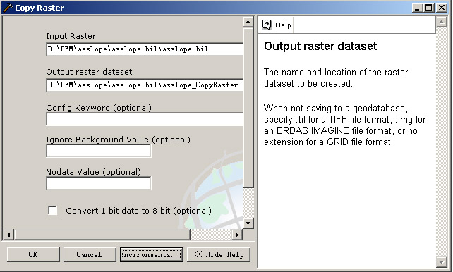
Task: Click parameter pane vertical scroll down arrow
Action: tap(248, 223)
